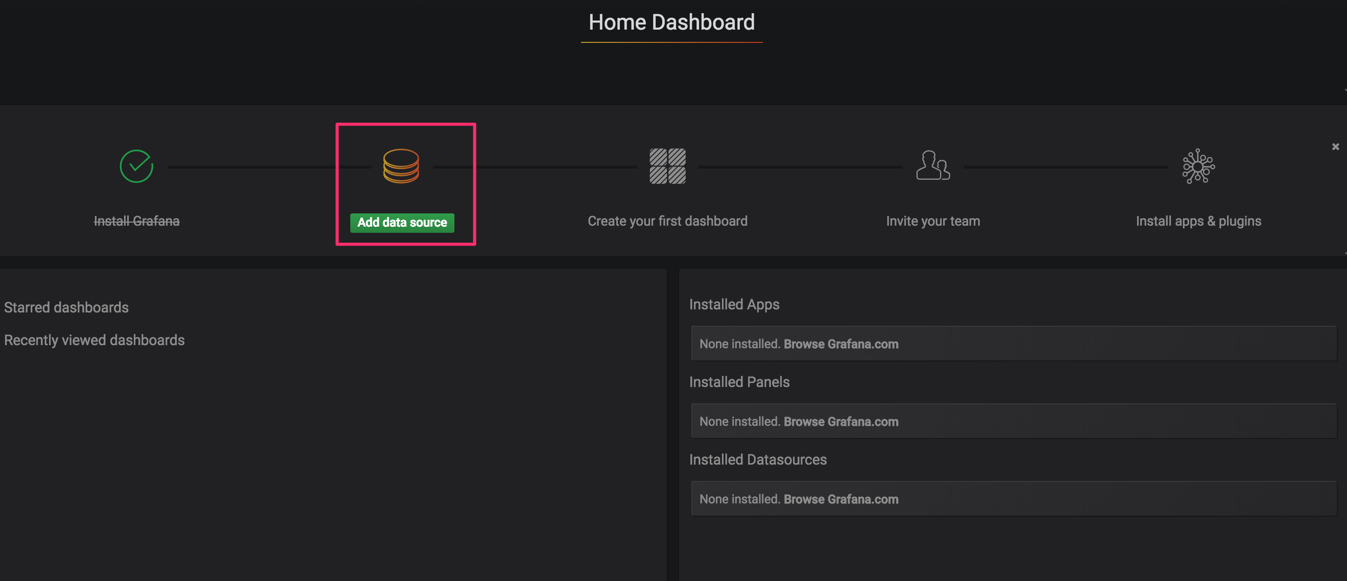1347x581 pixels.
Task: Click the green checkmark Install Grafana icon
Action: click(136, 166)
